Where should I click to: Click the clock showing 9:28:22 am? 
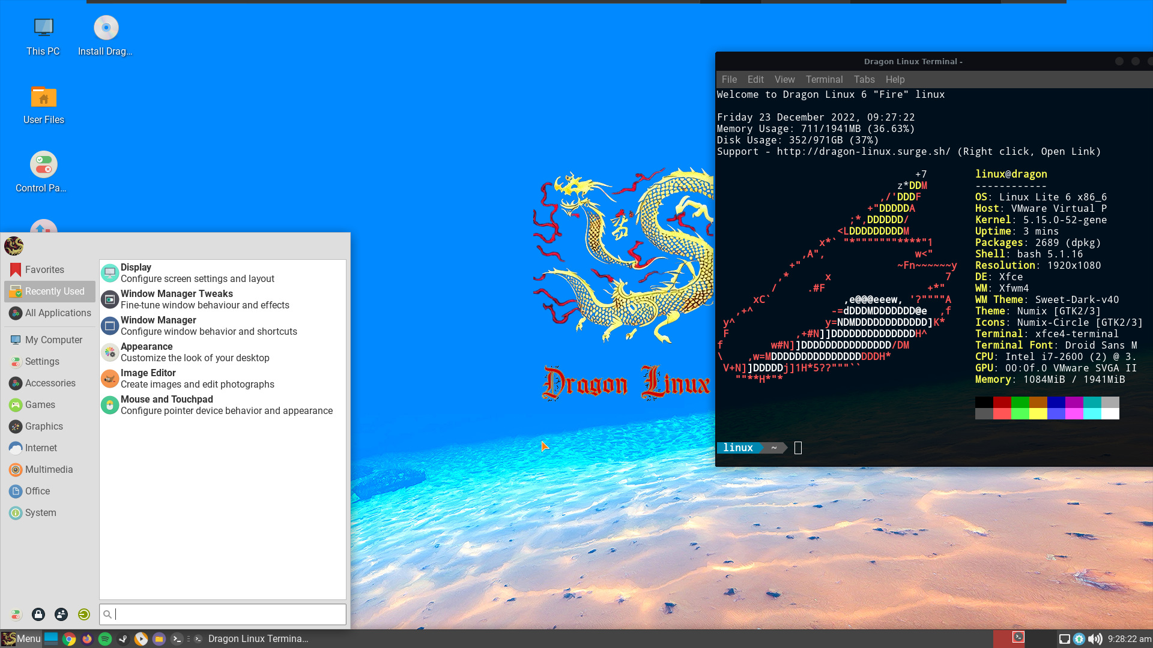click(x=1129, y=639)
